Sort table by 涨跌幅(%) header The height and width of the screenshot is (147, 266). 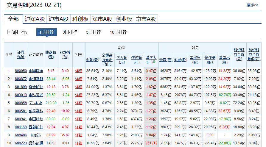(65, 54)
